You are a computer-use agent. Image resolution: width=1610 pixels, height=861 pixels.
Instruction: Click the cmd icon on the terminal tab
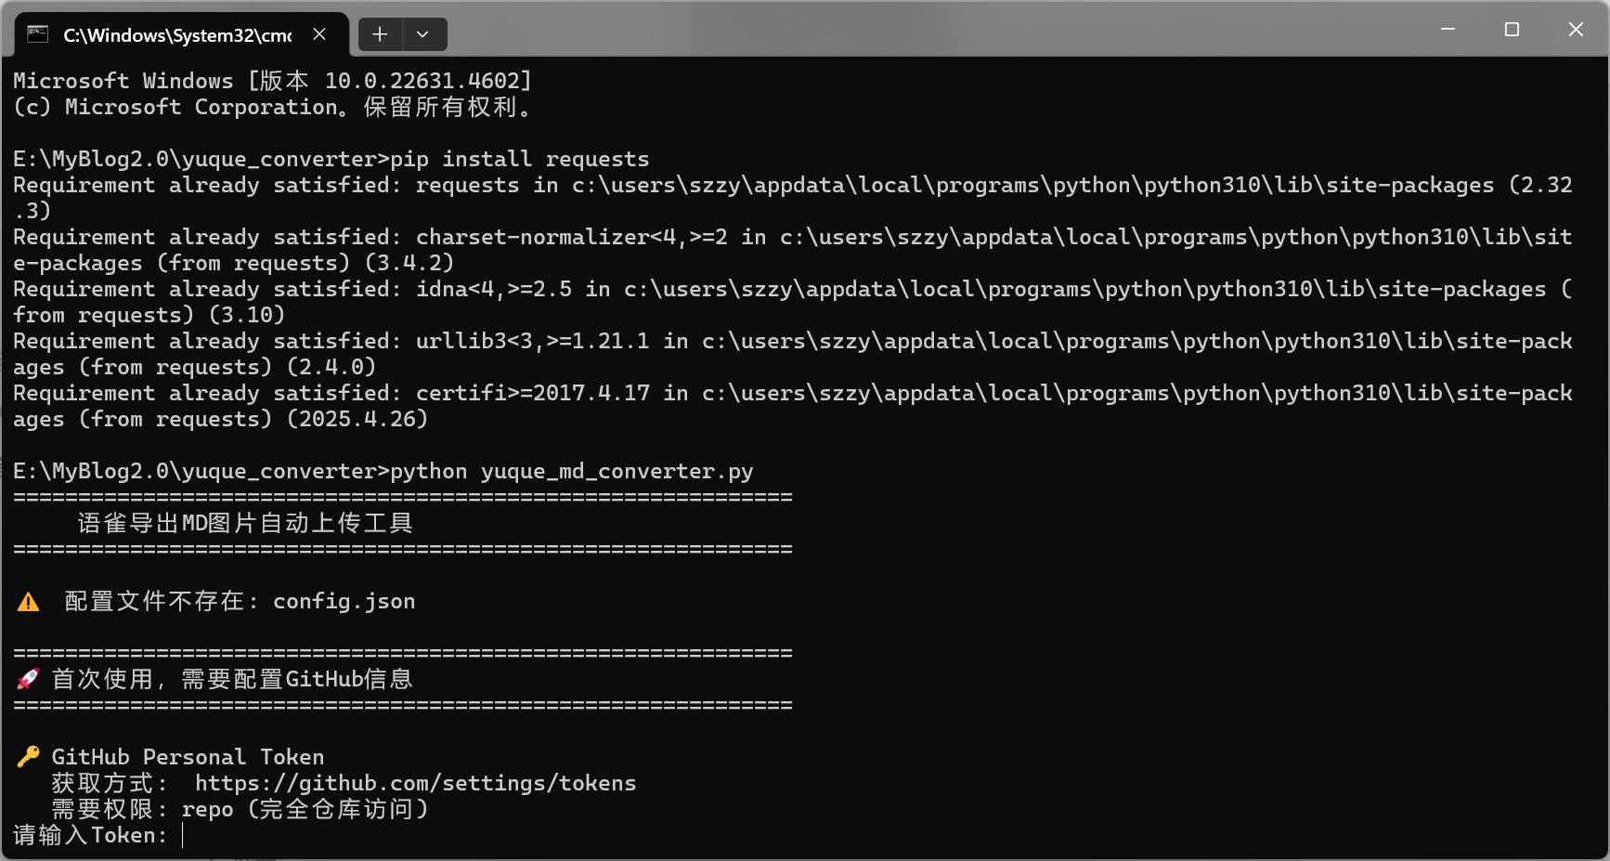[x=37, y=34]
